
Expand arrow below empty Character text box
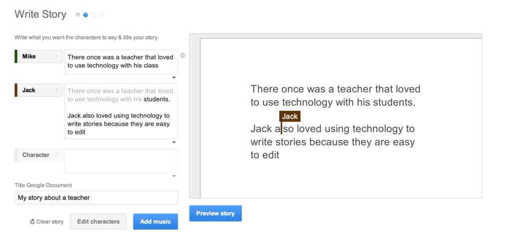tap(174, 176)
